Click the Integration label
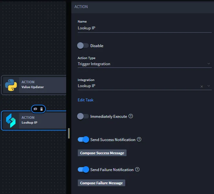The height and width of the screenshot is (194, 214). [x=86, y=80]
